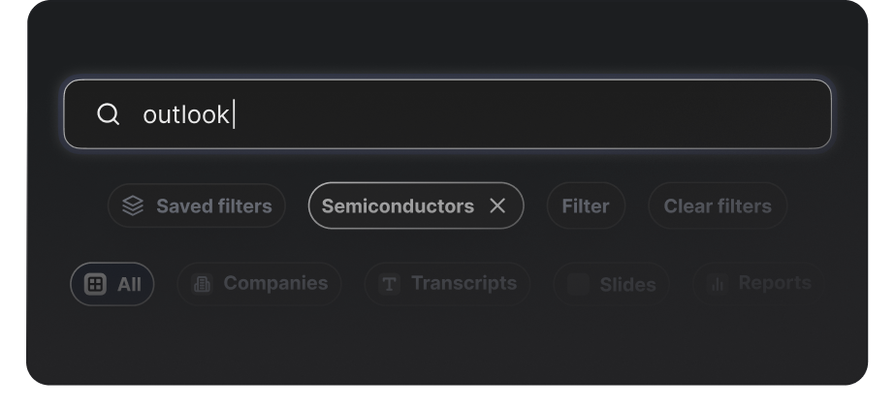The width and height of the screenshot is (895, 410).
Task: Open the Filter button
Action: [586, 205]
